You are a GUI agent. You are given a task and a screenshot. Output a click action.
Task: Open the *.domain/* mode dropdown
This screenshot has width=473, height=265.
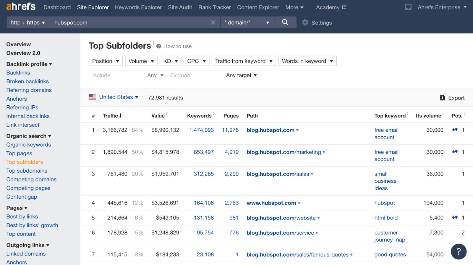click(x=247, y=22)
